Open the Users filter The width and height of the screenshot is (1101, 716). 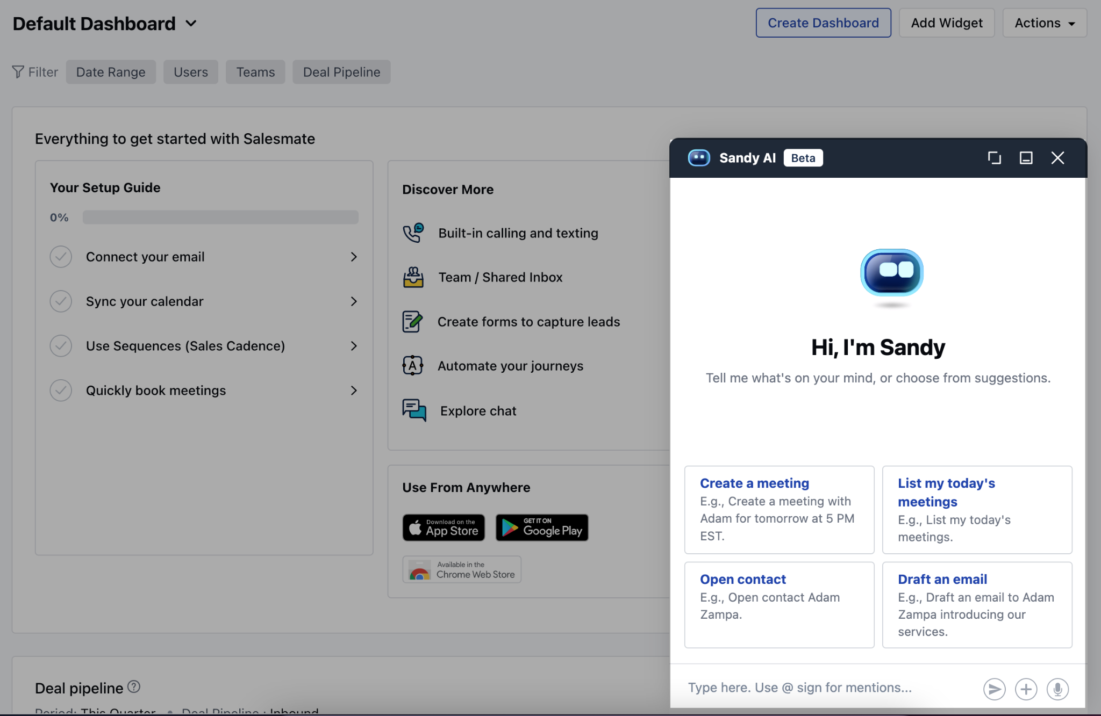191,72
